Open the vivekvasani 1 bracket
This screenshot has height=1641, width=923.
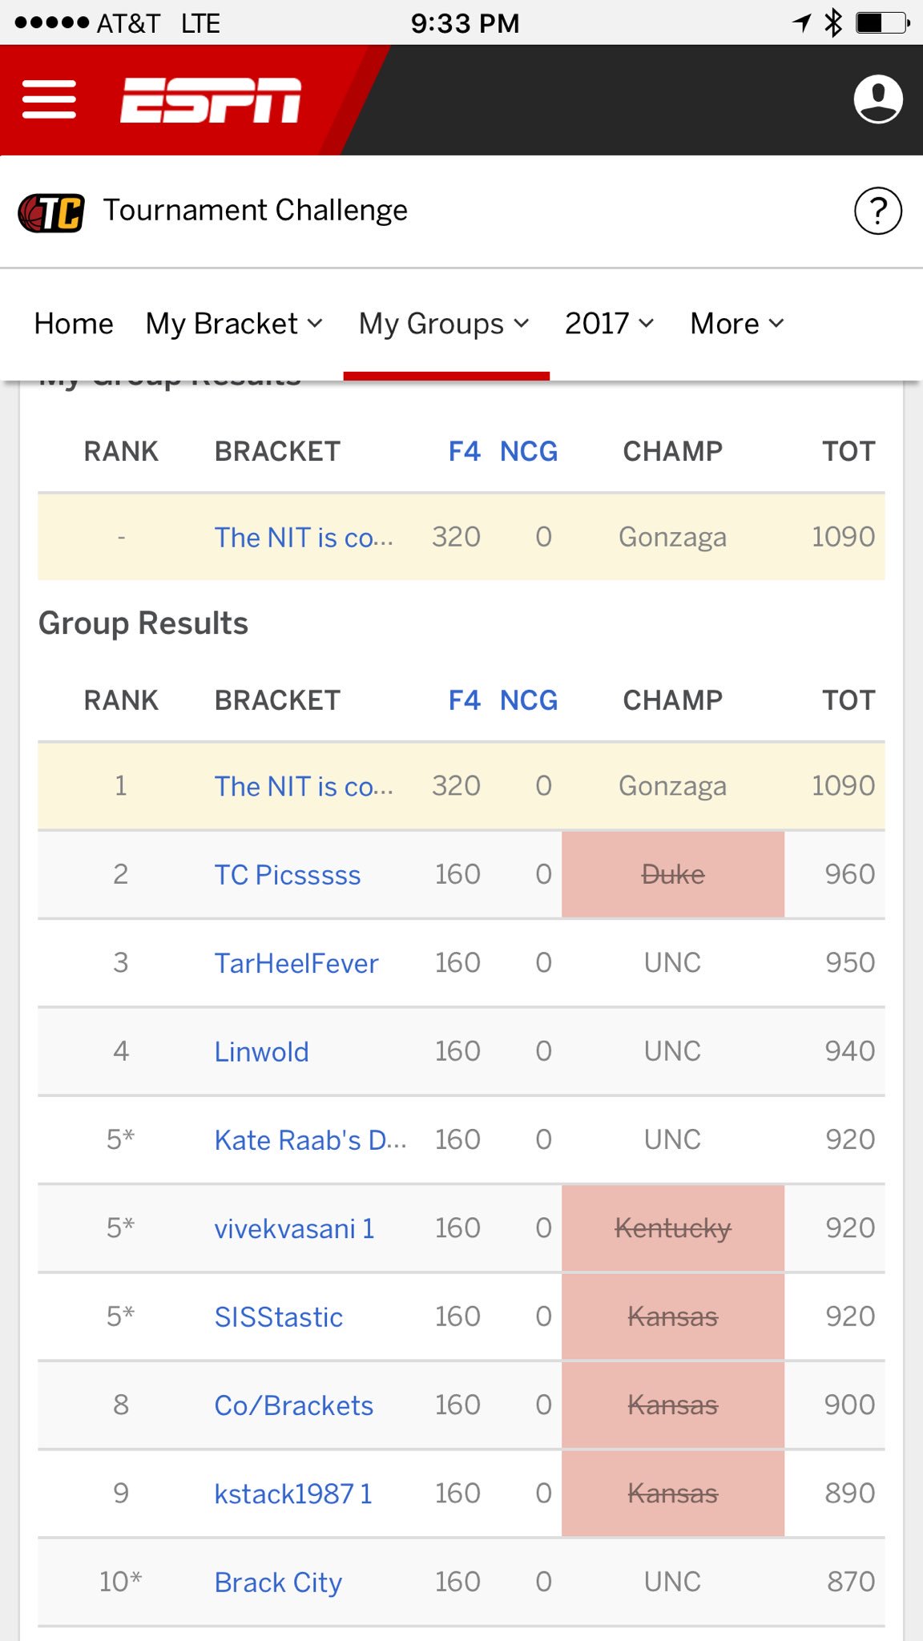tap(294, 1228)
